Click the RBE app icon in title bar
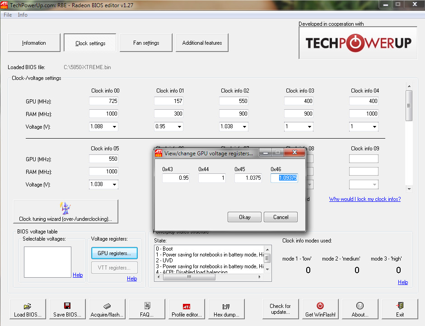Viewport: 425px width, 326px height. click(x=5, y=5)
